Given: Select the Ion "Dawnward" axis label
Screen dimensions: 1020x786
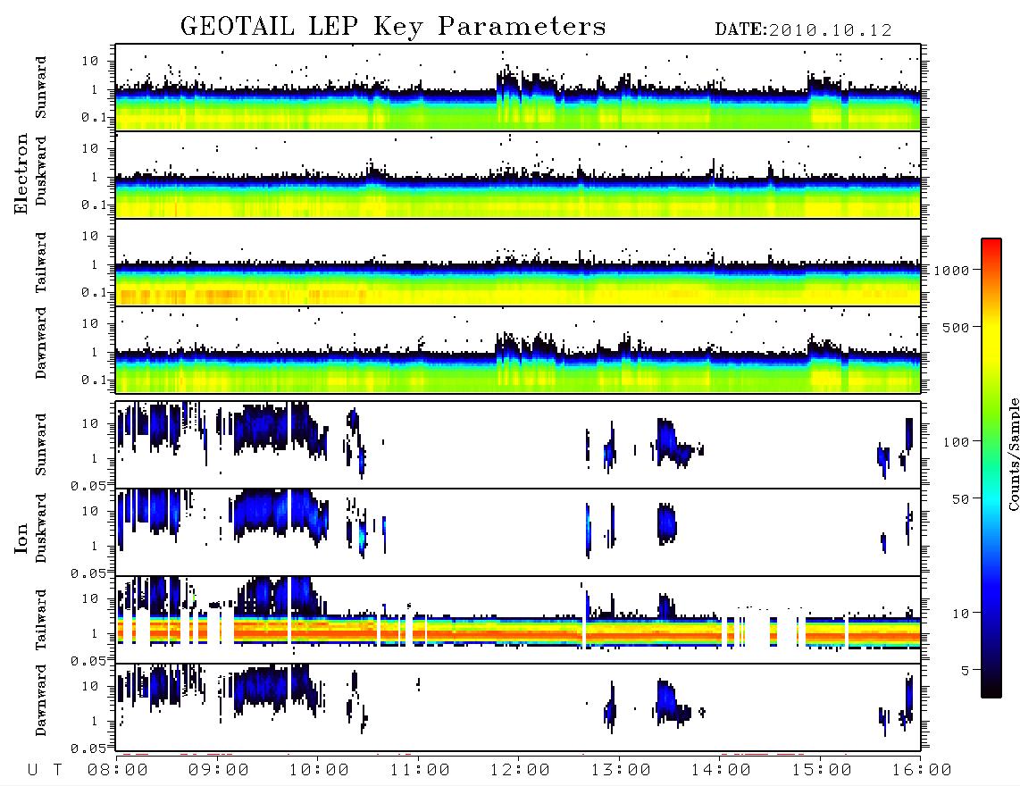Looking at the screenshot, I should tap(41, 700).
